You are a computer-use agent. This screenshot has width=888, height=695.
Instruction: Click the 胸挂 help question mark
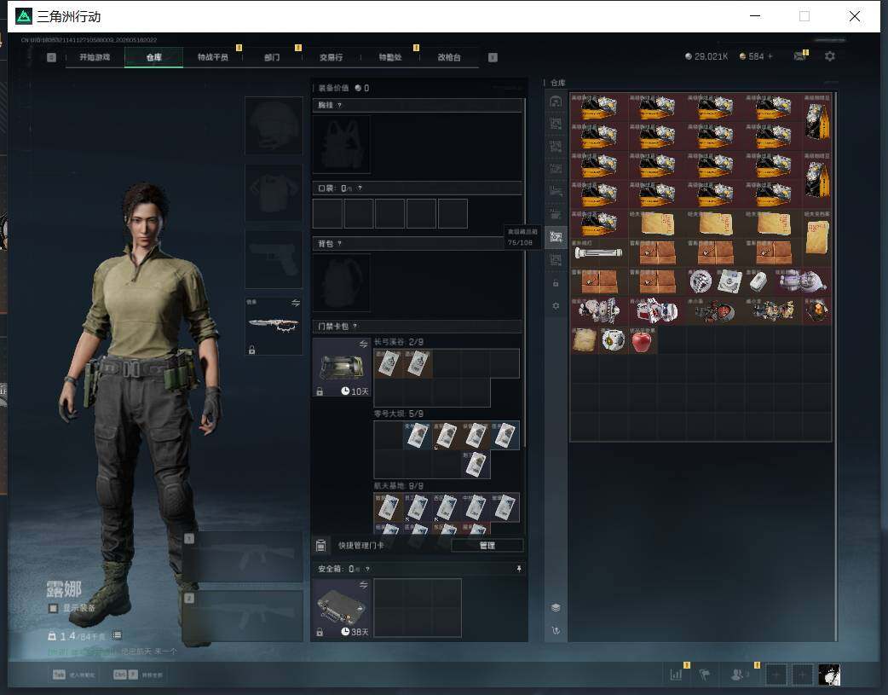339,106
